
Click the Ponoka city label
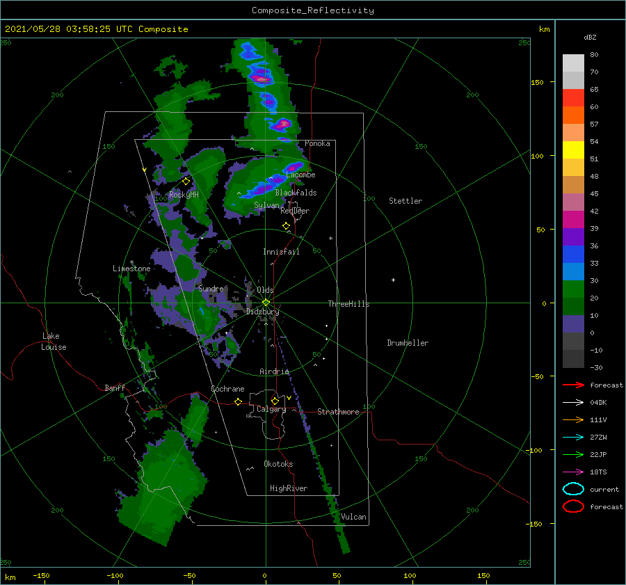(x=317, y=143)
